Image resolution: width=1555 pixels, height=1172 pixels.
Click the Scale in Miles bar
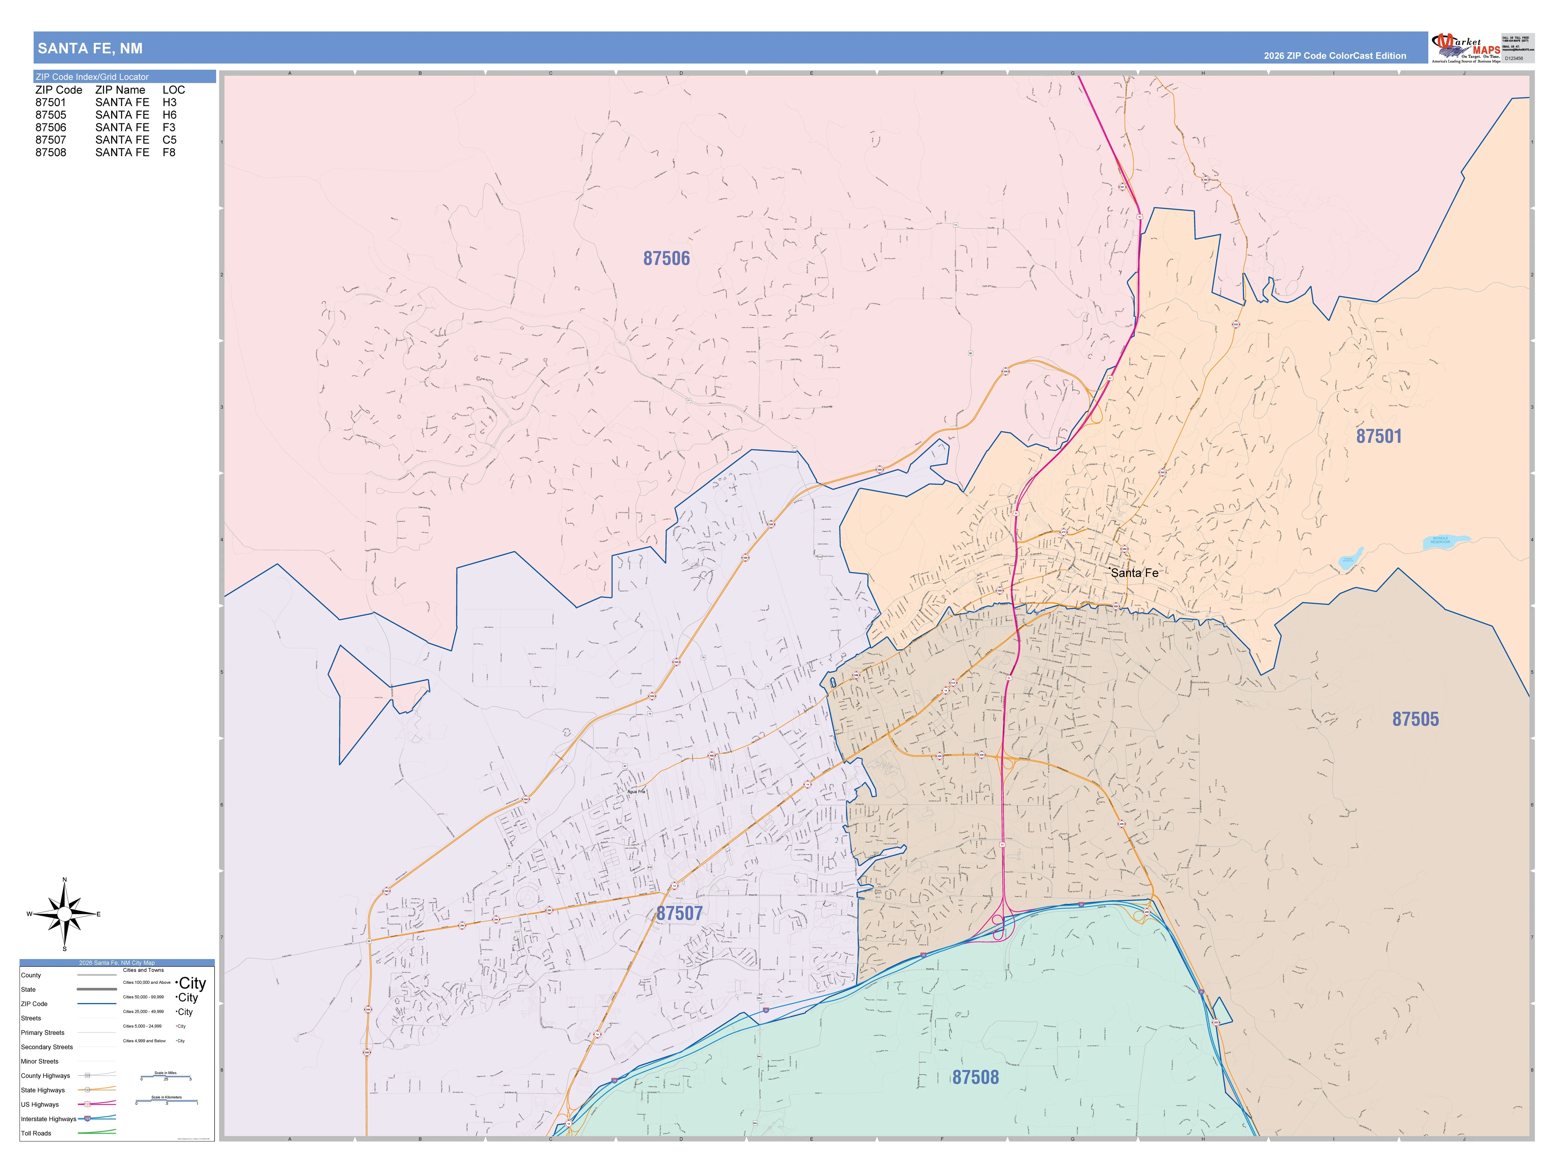coord(166,1077)
